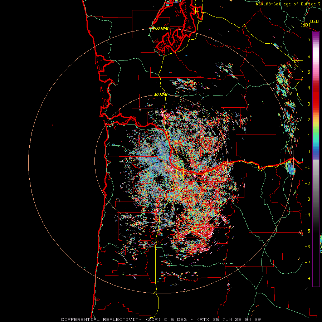Click the '4' value on color scale
322x322 pixels.
[309, 88]
